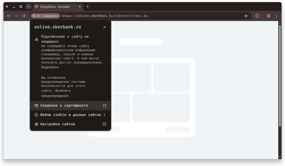Click the URL in the address bar
The image size is (285, 166).
(x=105, y=16)
